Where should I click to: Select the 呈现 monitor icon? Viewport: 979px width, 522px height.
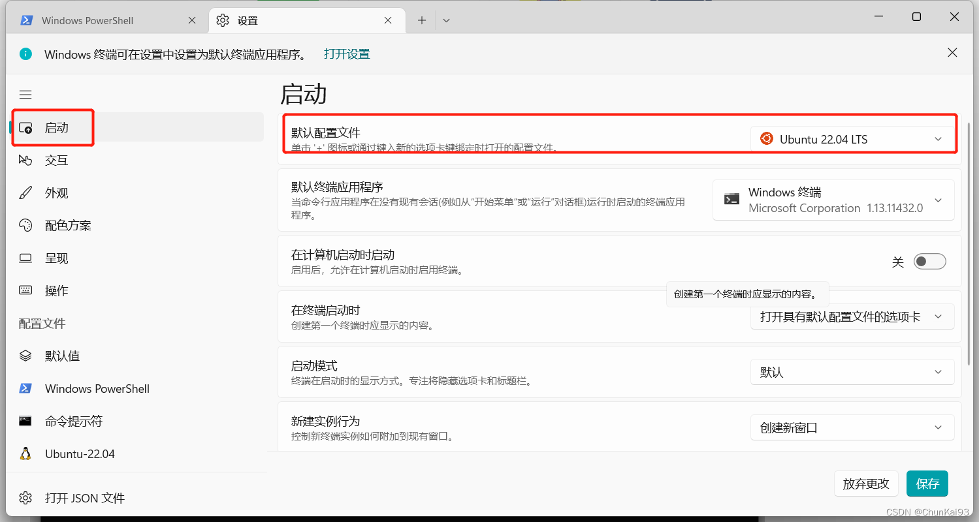[25, 258]
